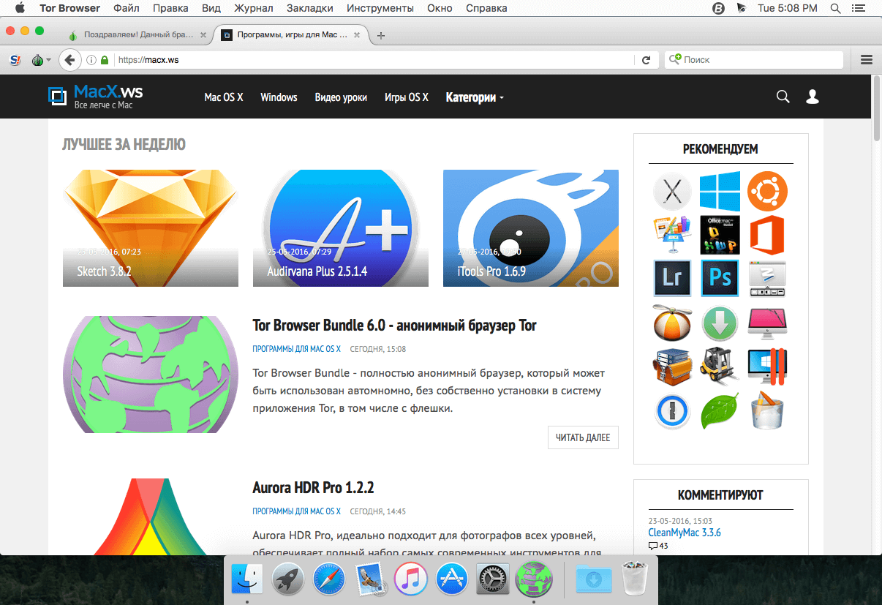Screen dimensions: 882x605
Task: Open the yellow forklift icon
Action: (x=720, y=367)
